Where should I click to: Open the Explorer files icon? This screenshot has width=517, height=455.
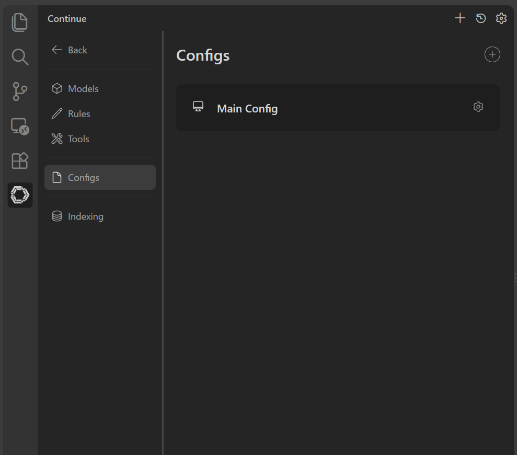[x=19, y=22]
